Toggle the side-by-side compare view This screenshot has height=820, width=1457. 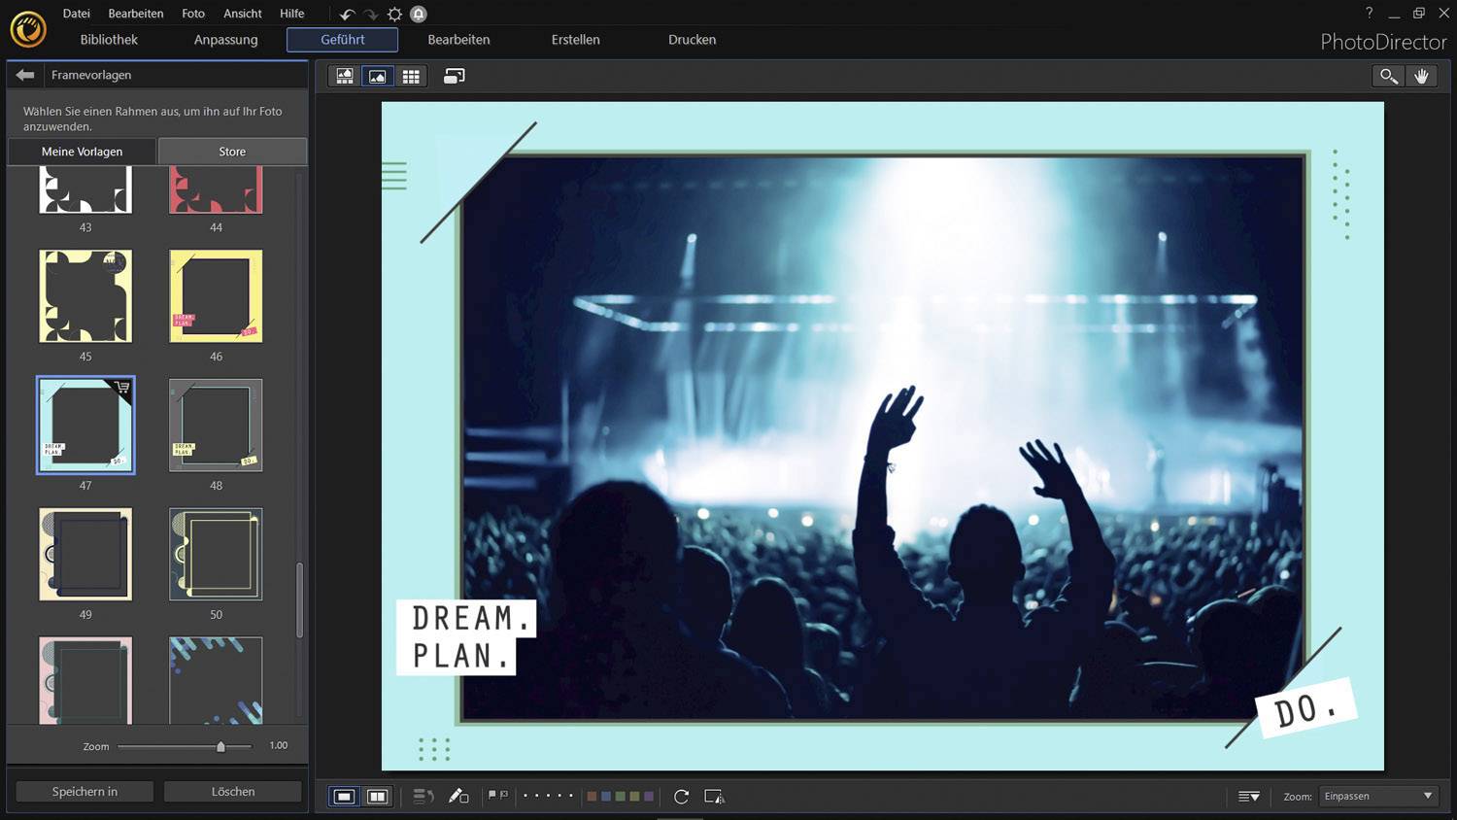[x=377, y=796]
